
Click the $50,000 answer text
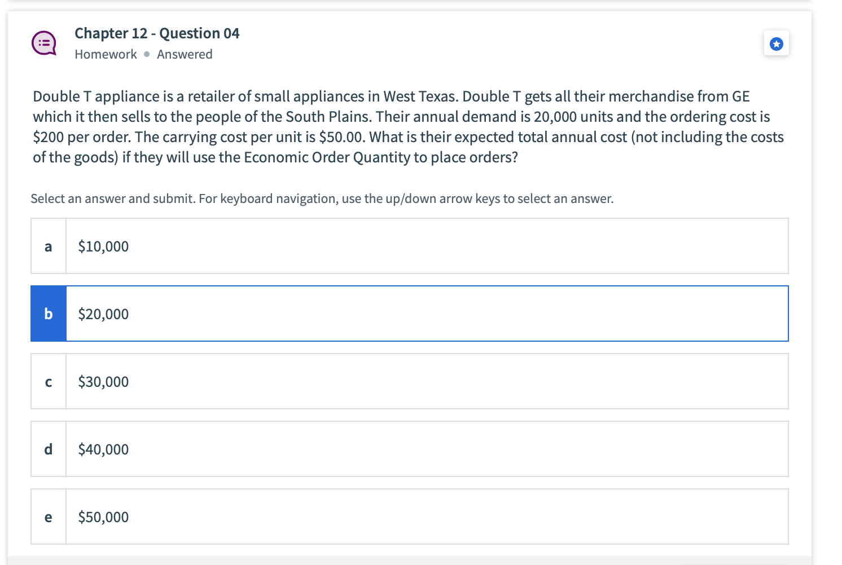pyautogui.click(x=103, y=517)
